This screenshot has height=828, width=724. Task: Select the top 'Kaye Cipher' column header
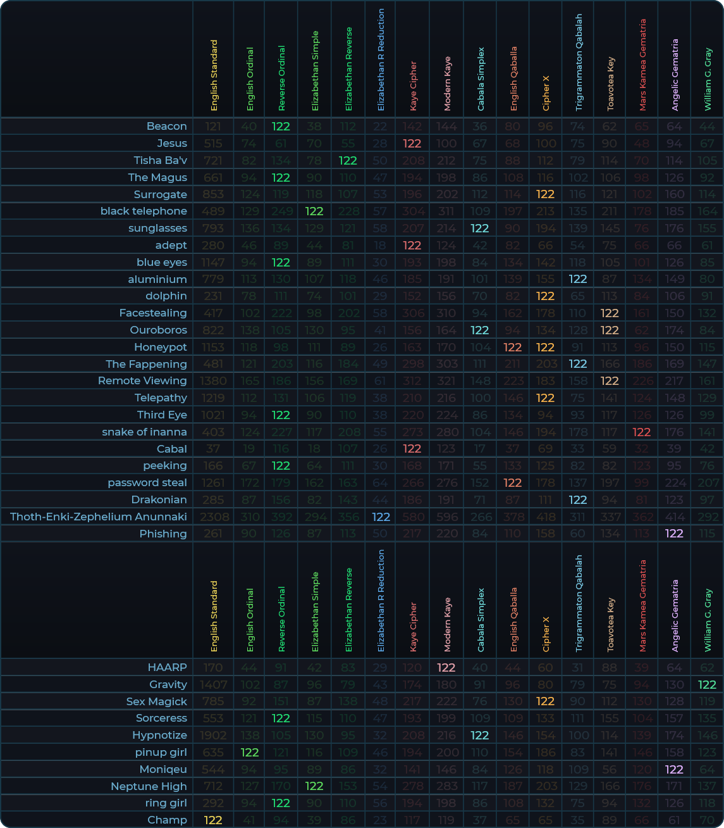point(413,86)
